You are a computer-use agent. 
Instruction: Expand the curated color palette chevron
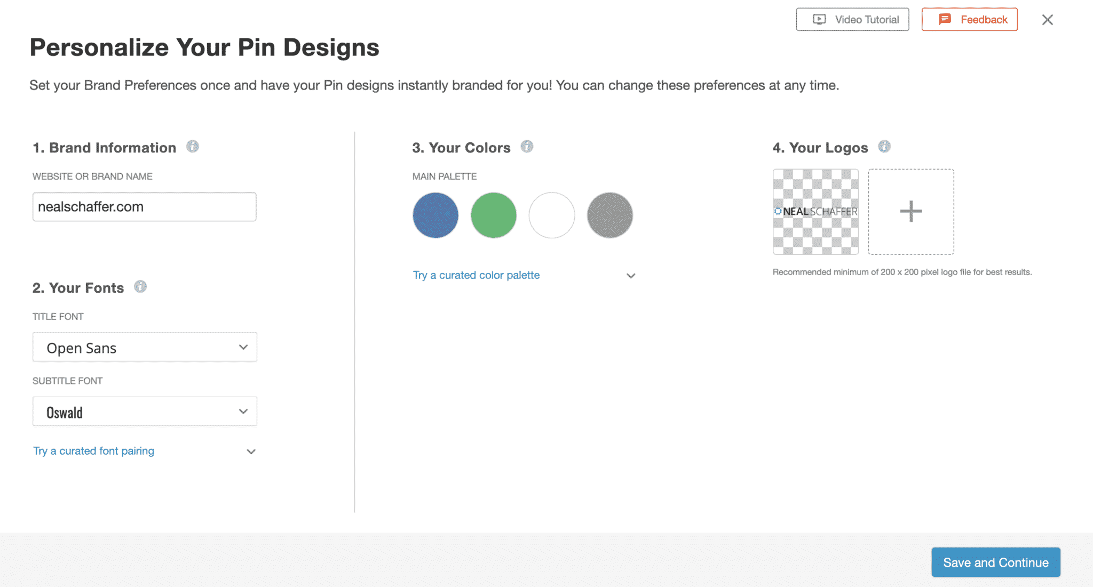(631, 276)
